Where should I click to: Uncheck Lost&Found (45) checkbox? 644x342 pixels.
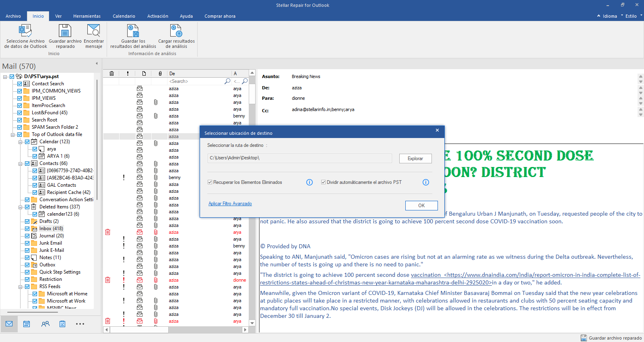(x=20, y=113)
